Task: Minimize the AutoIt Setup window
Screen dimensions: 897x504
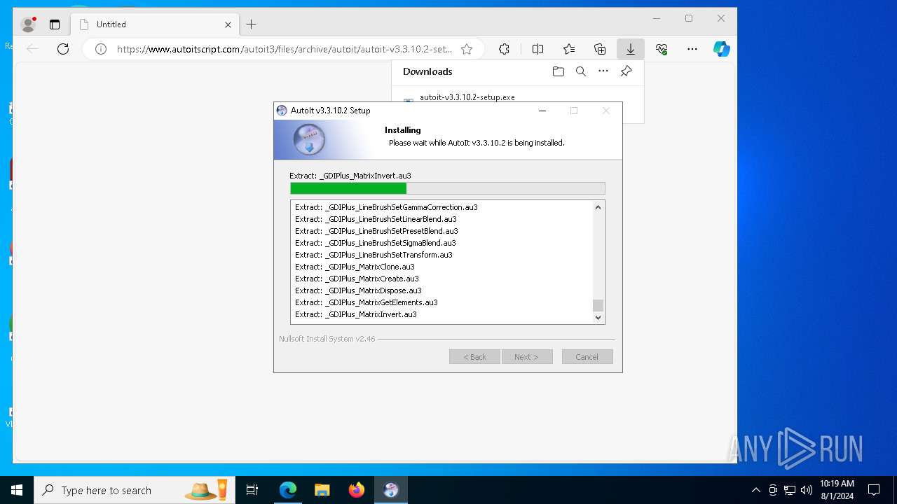Action: pos(542,111)
